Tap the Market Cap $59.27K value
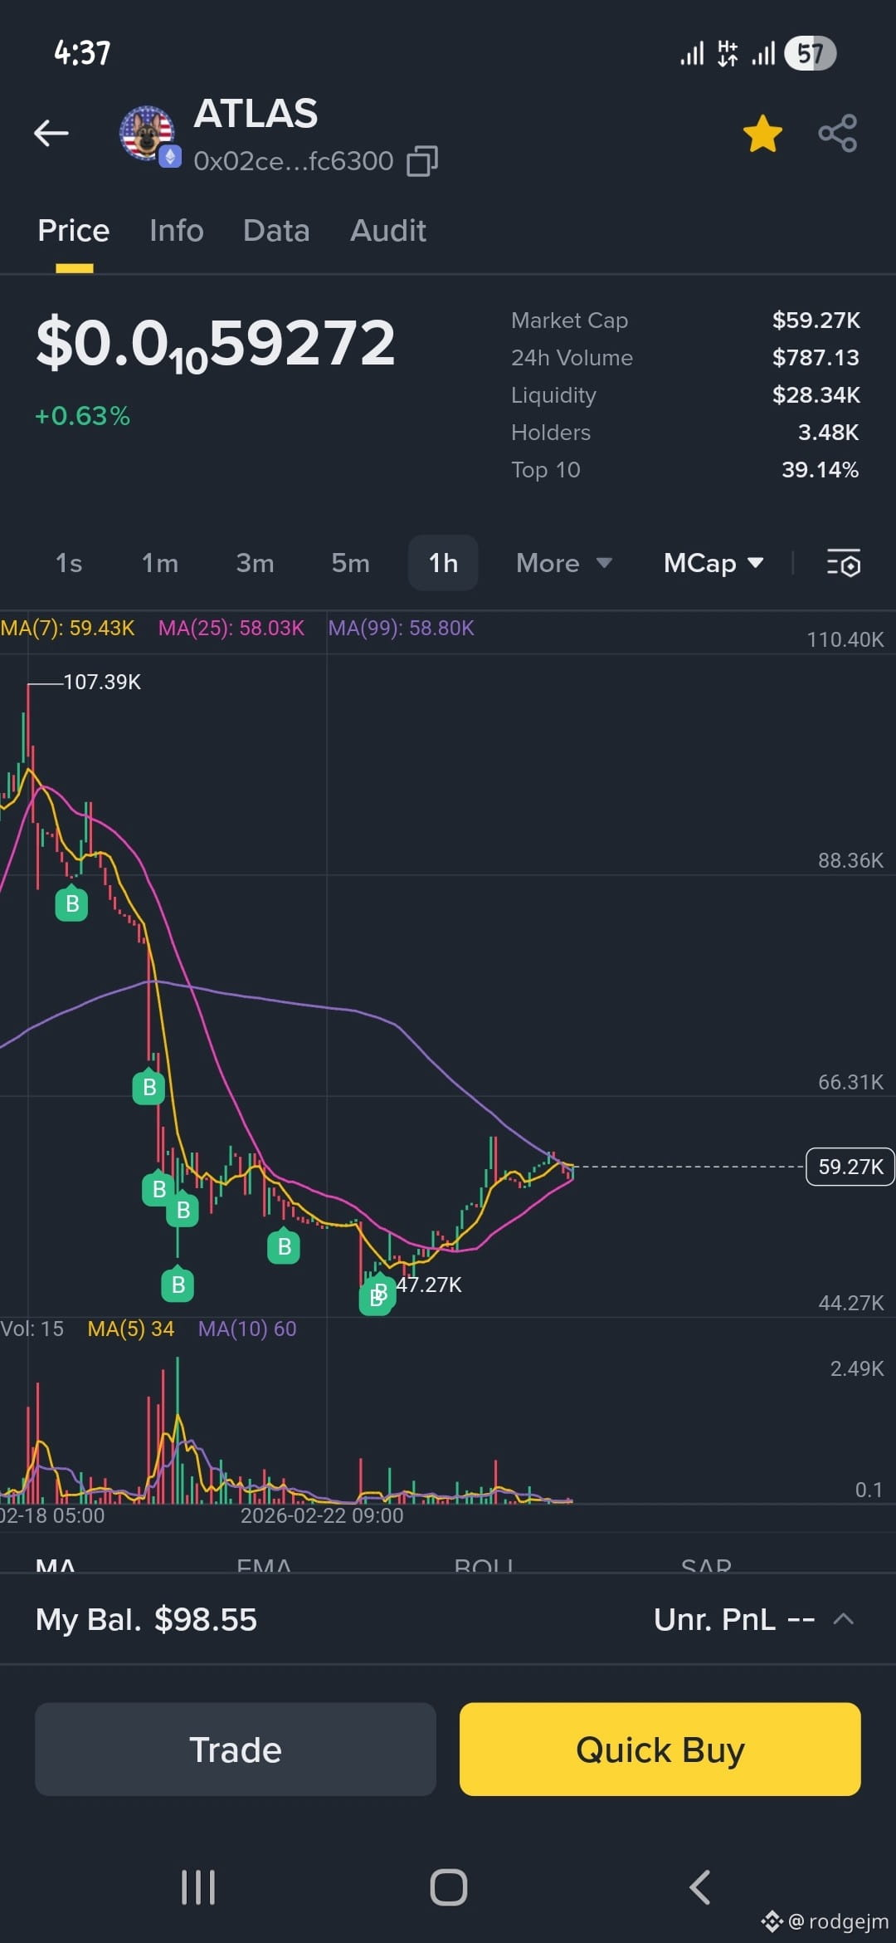 point(816,320)
